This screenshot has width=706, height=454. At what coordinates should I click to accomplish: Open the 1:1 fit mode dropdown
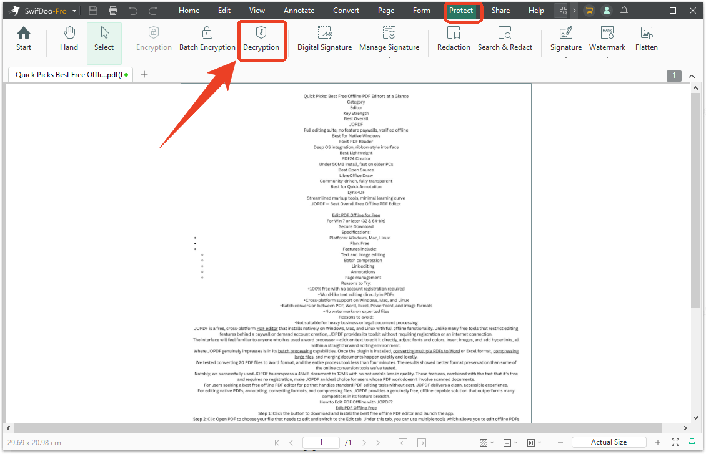pos(534,443)
